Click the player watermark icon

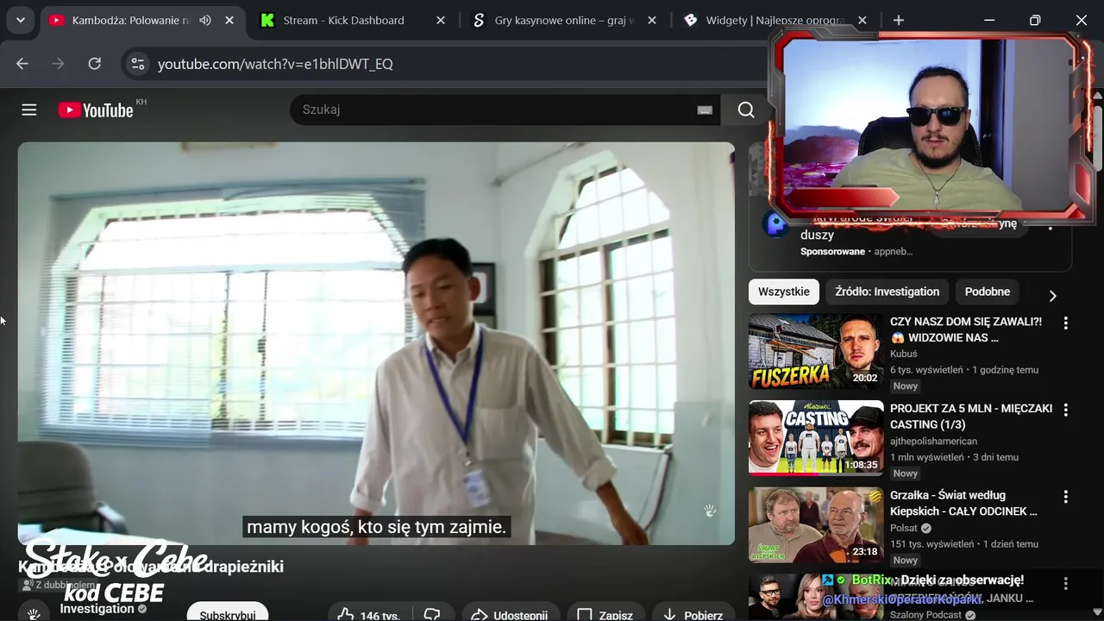point(710,511)
